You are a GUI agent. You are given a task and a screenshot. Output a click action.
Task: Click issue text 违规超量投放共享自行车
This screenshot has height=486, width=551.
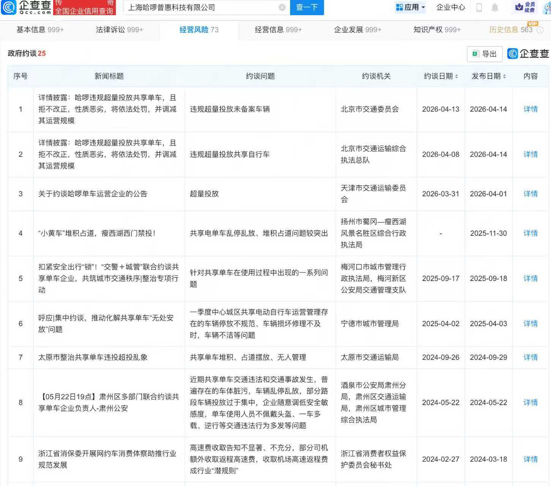(230, 155)
